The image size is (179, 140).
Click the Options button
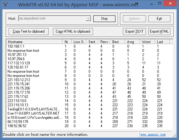[134, 19]
